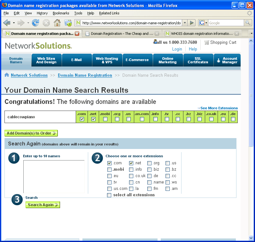The width and height of the screenshot is (255, 242).
Task: Click the Network Solutions logo
Action: point(38,46)
